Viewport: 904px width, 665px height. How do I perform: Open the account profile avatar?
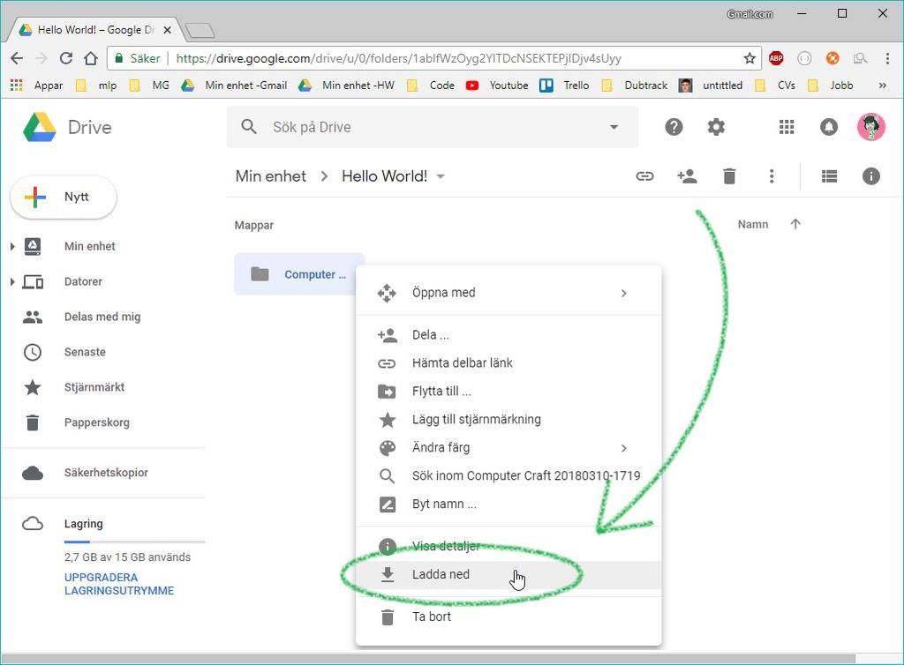click(x=870, y=127)
